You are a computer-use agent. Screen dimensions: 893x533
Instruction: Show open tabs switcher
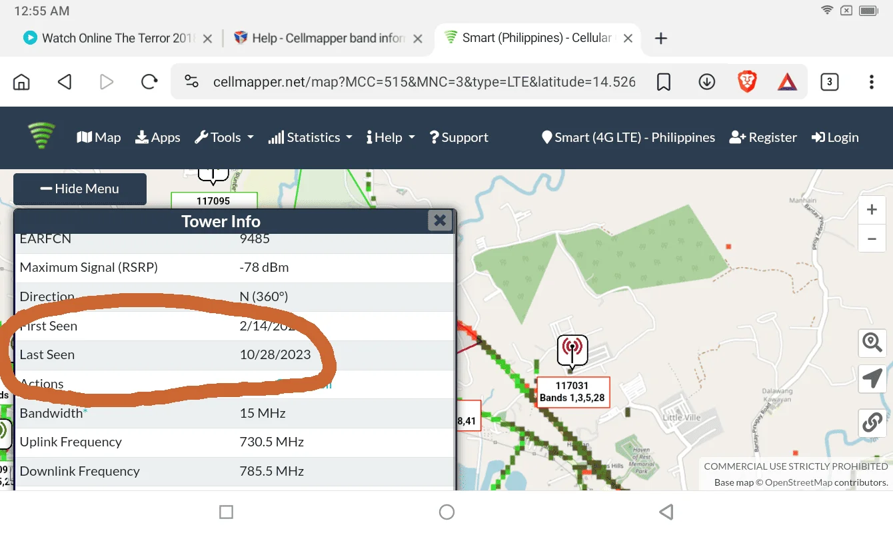[829, 82]
